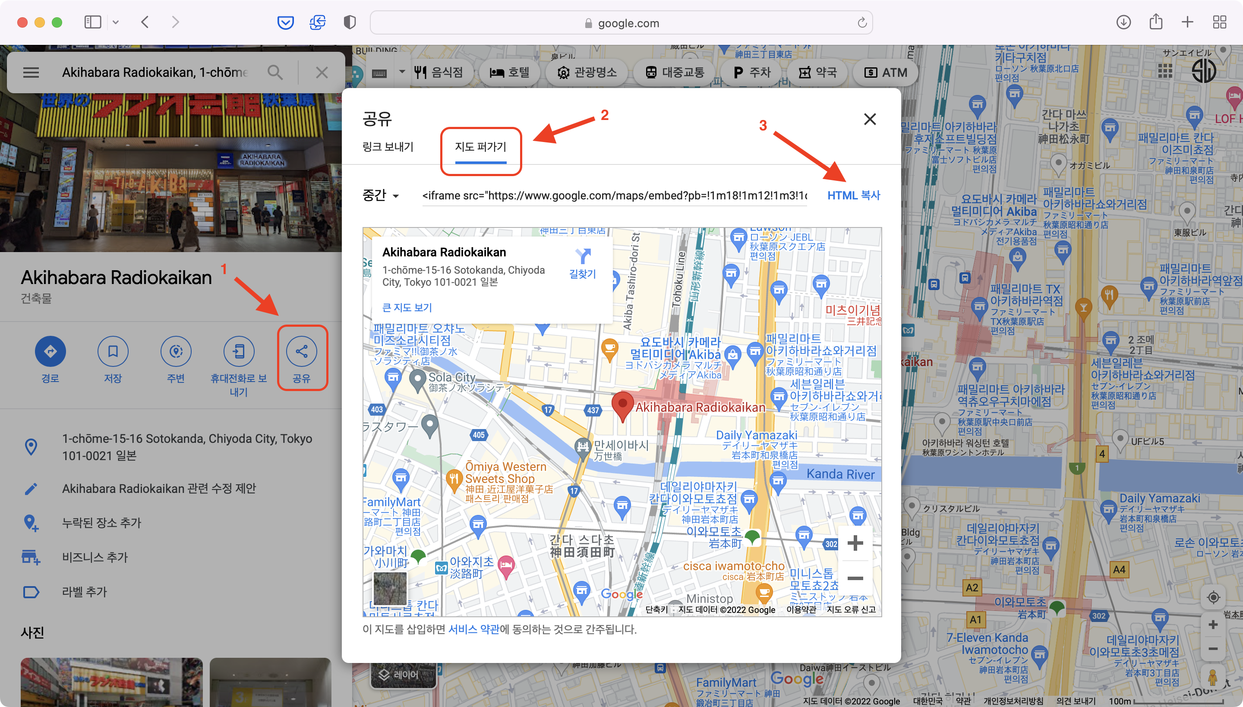
Task: Expand the 중간 size dropdown
Action: point(381,196)
